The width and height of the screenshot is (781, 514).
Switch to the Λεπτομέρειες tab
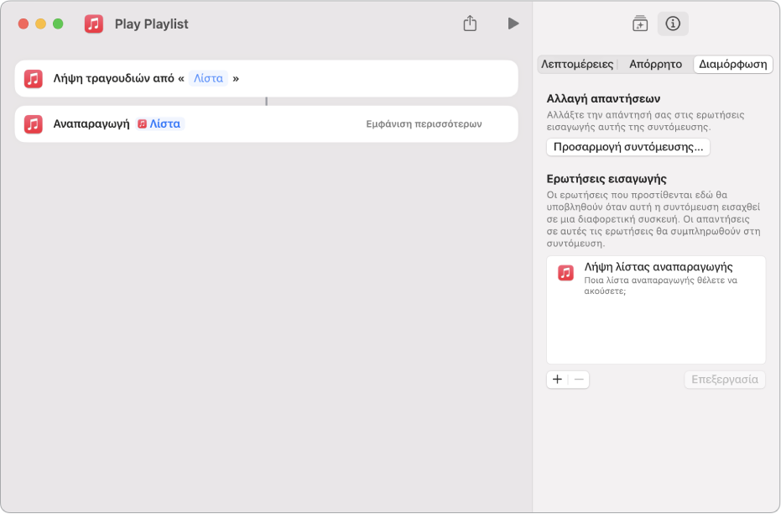[577, 65]
